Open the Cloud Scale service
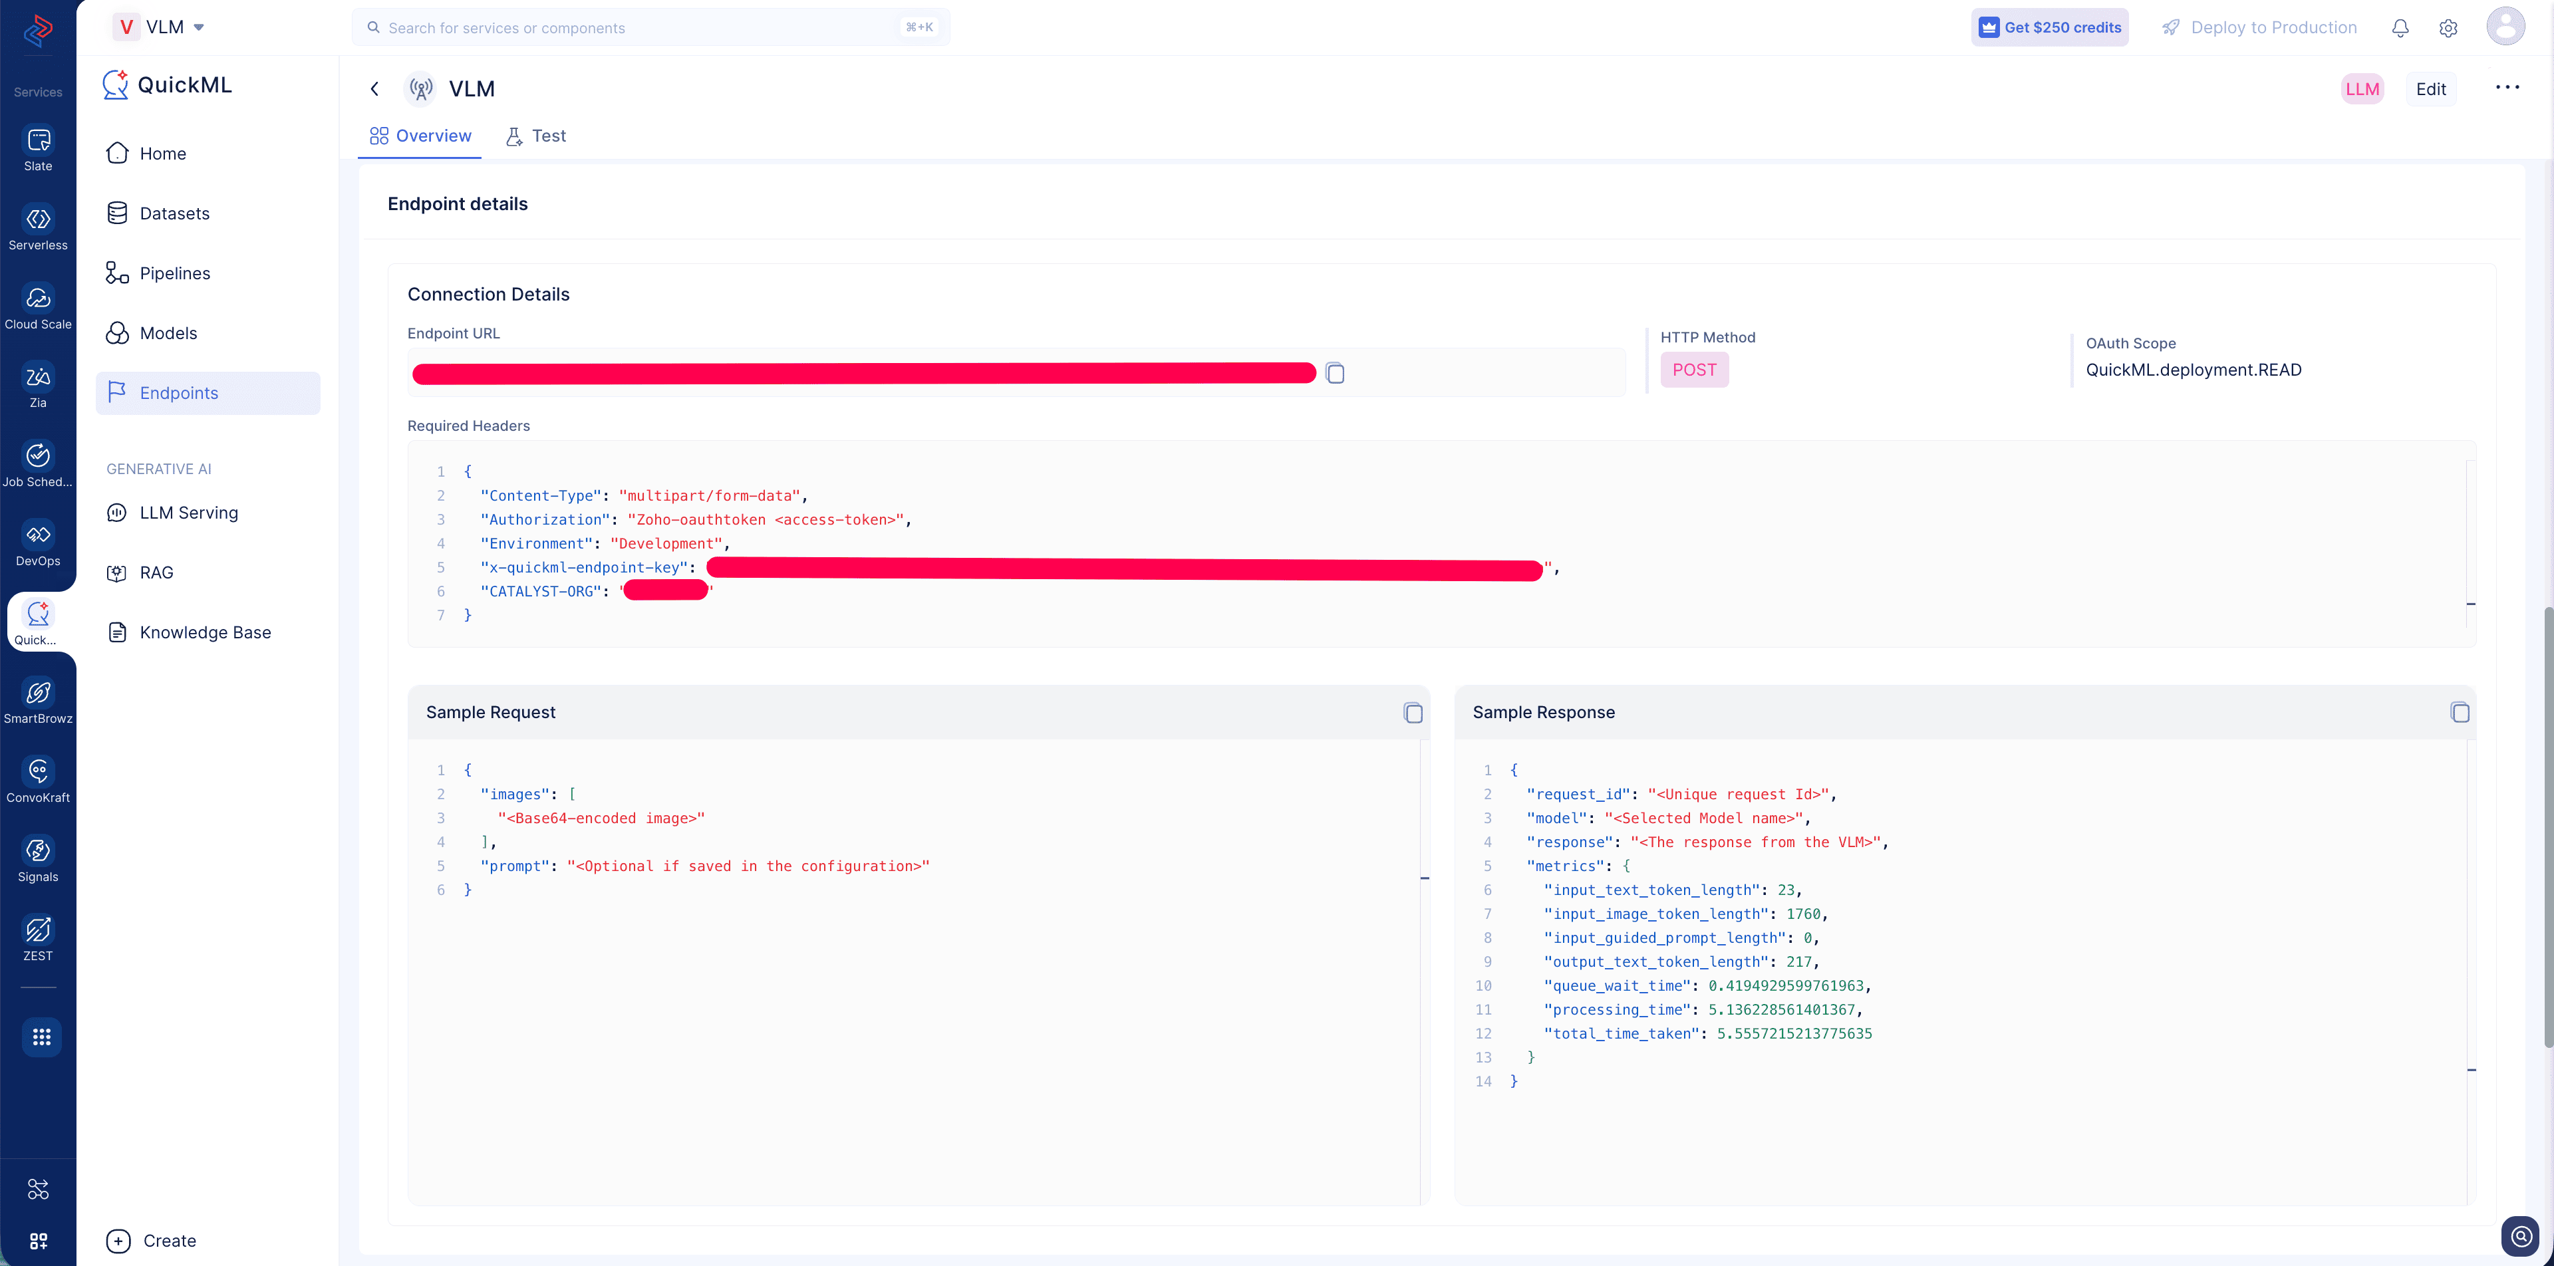 pyautogui.click(x=38, y=307)
